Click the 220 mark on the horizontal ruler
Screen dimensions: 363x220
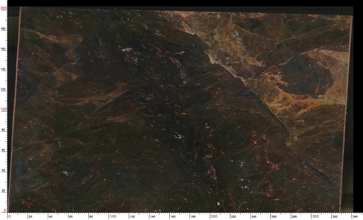click(234, 217)
